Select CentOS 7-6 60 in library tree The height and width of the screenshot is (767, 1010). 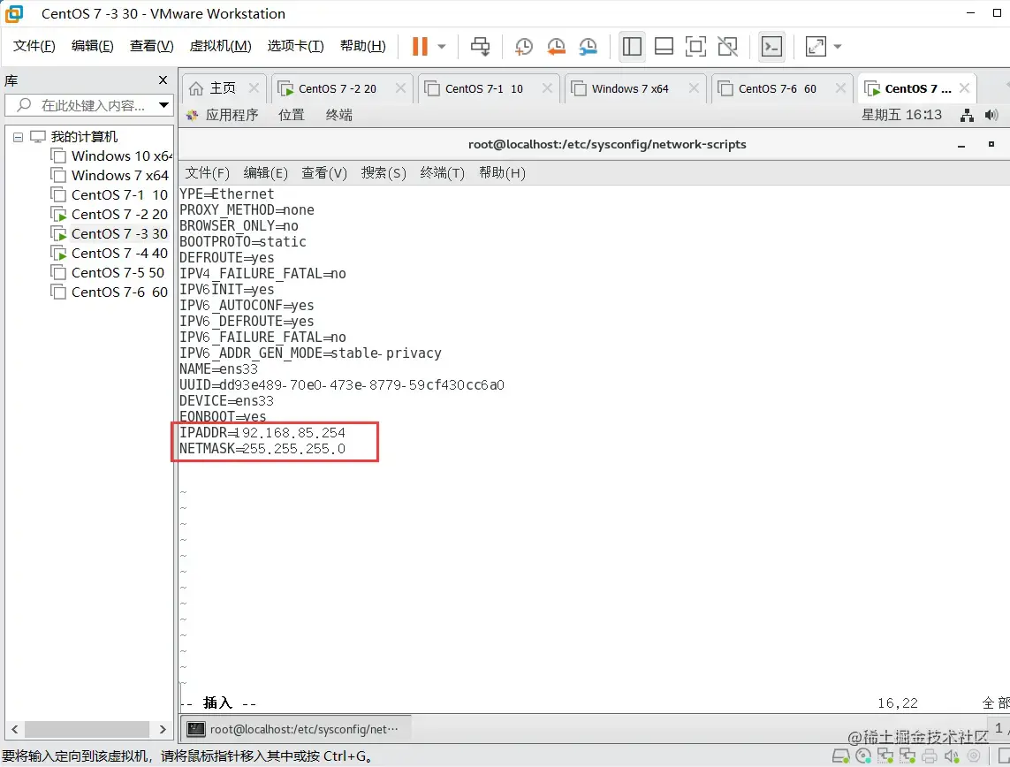click(110, 292)
